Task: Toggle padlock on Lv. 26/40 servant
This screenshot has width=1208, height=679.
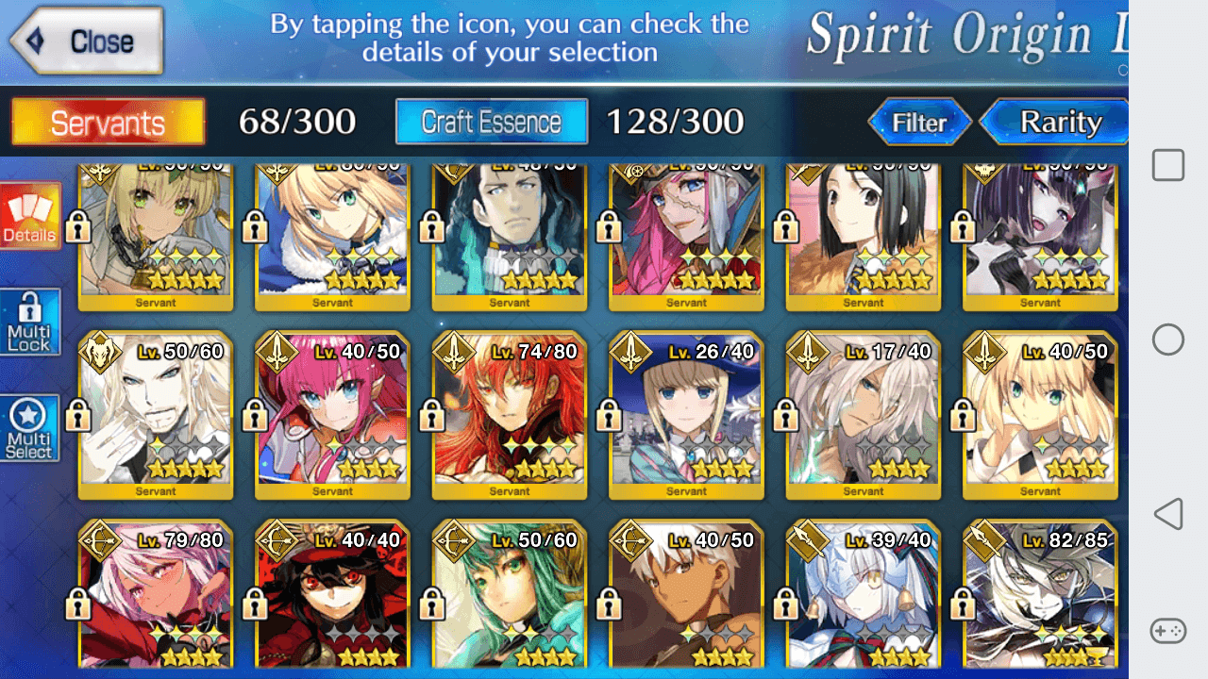Action: [609, 414]
